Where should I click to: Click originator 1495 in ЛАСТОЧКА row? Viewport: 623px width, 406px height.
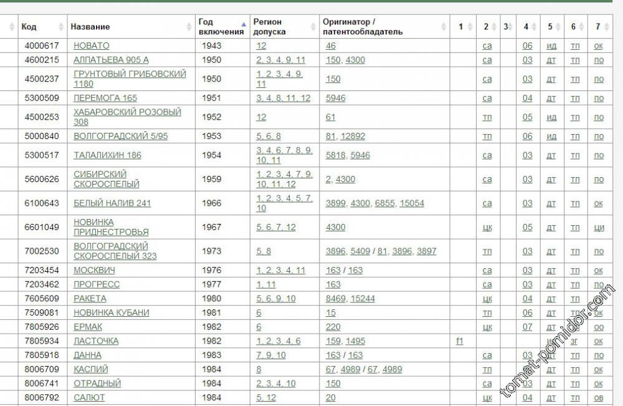[x=355, y=341]
